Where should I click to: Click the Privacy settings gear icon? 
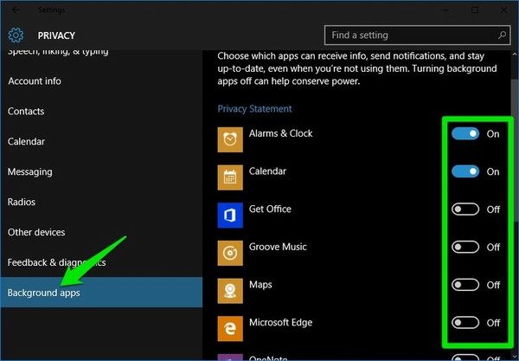pos(16,35)
